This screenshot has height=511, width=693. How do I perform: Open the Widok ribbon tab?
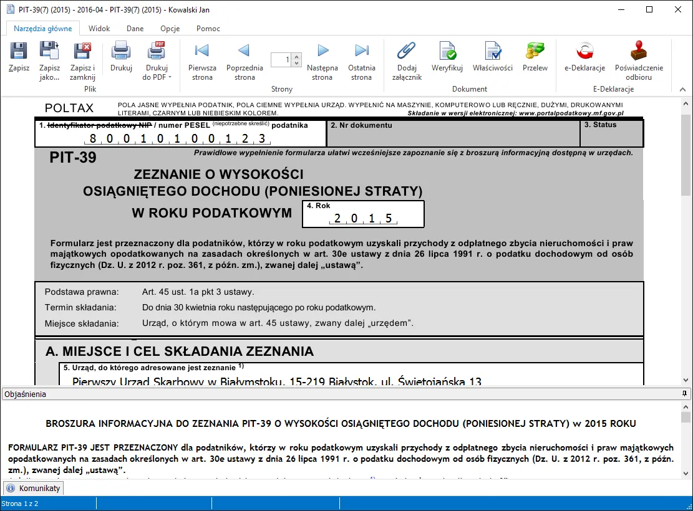coord(99,29)
